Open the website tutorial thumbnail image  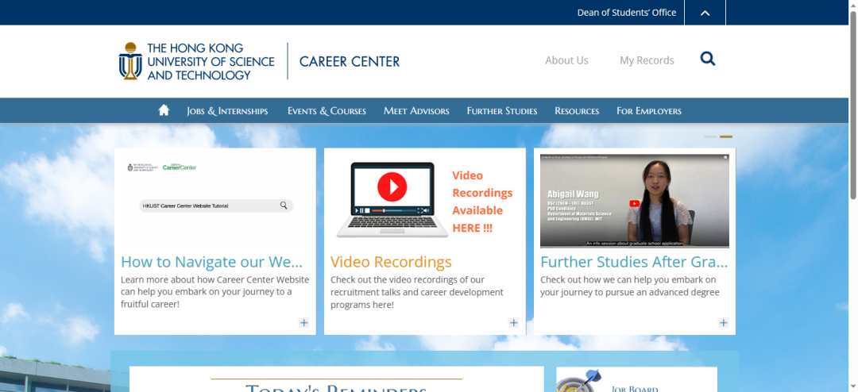[x=215, y=202]
